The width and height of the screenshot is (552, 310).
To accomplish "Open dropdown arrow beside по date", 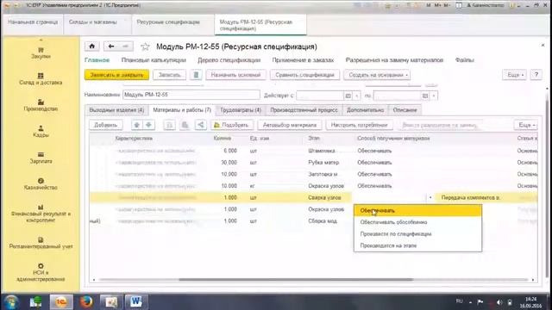I will (434, 96).
